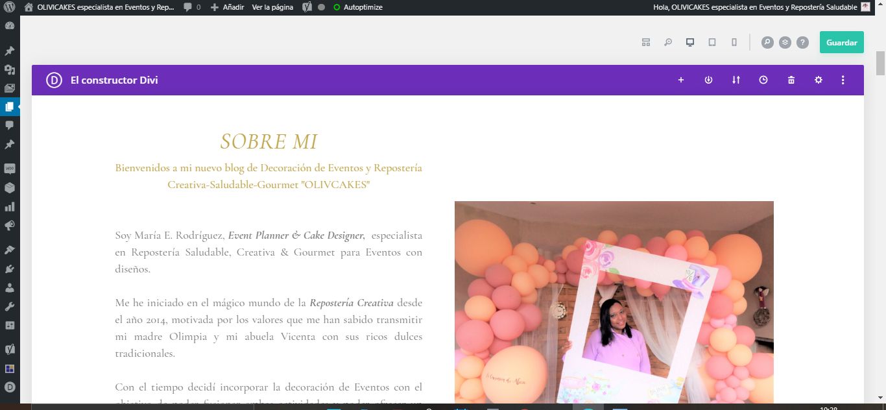The height and width of the screenshot is (410, 886).
Task: Click the paragraph starting Soy María E. Rodríguez
Action: 269,252
